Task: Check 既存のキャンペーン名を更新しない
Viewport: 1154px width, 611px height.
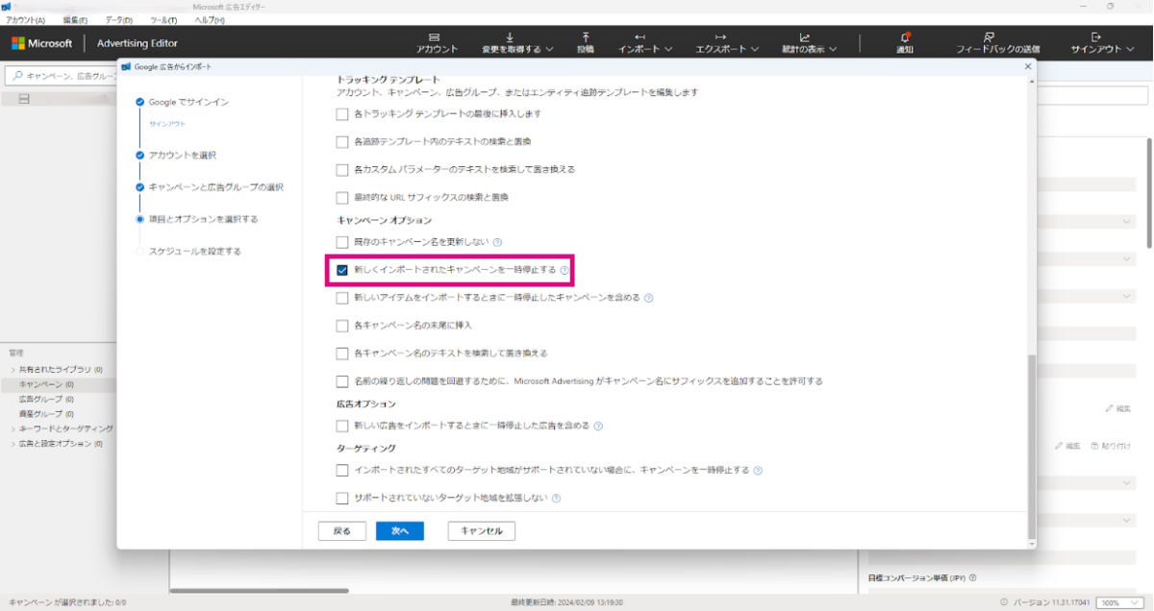Action: click(342, 242)
